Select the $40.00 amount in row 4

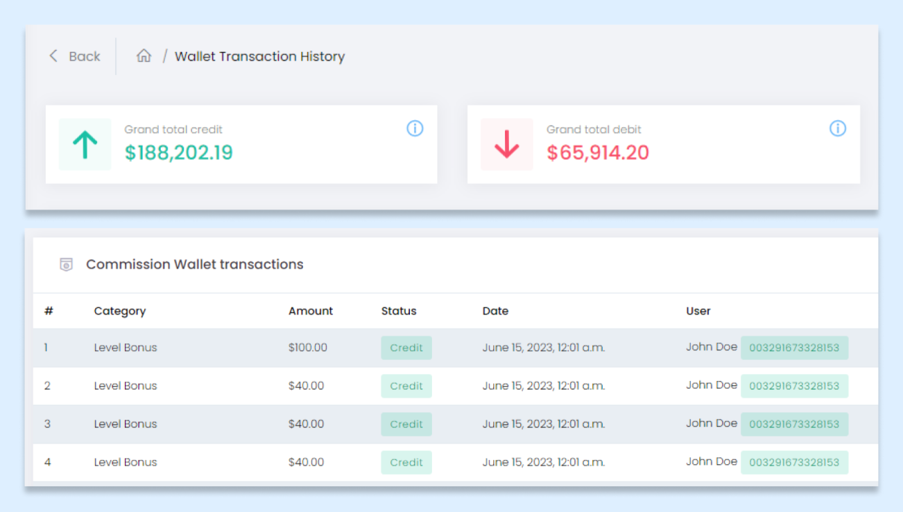click(306, 462)
